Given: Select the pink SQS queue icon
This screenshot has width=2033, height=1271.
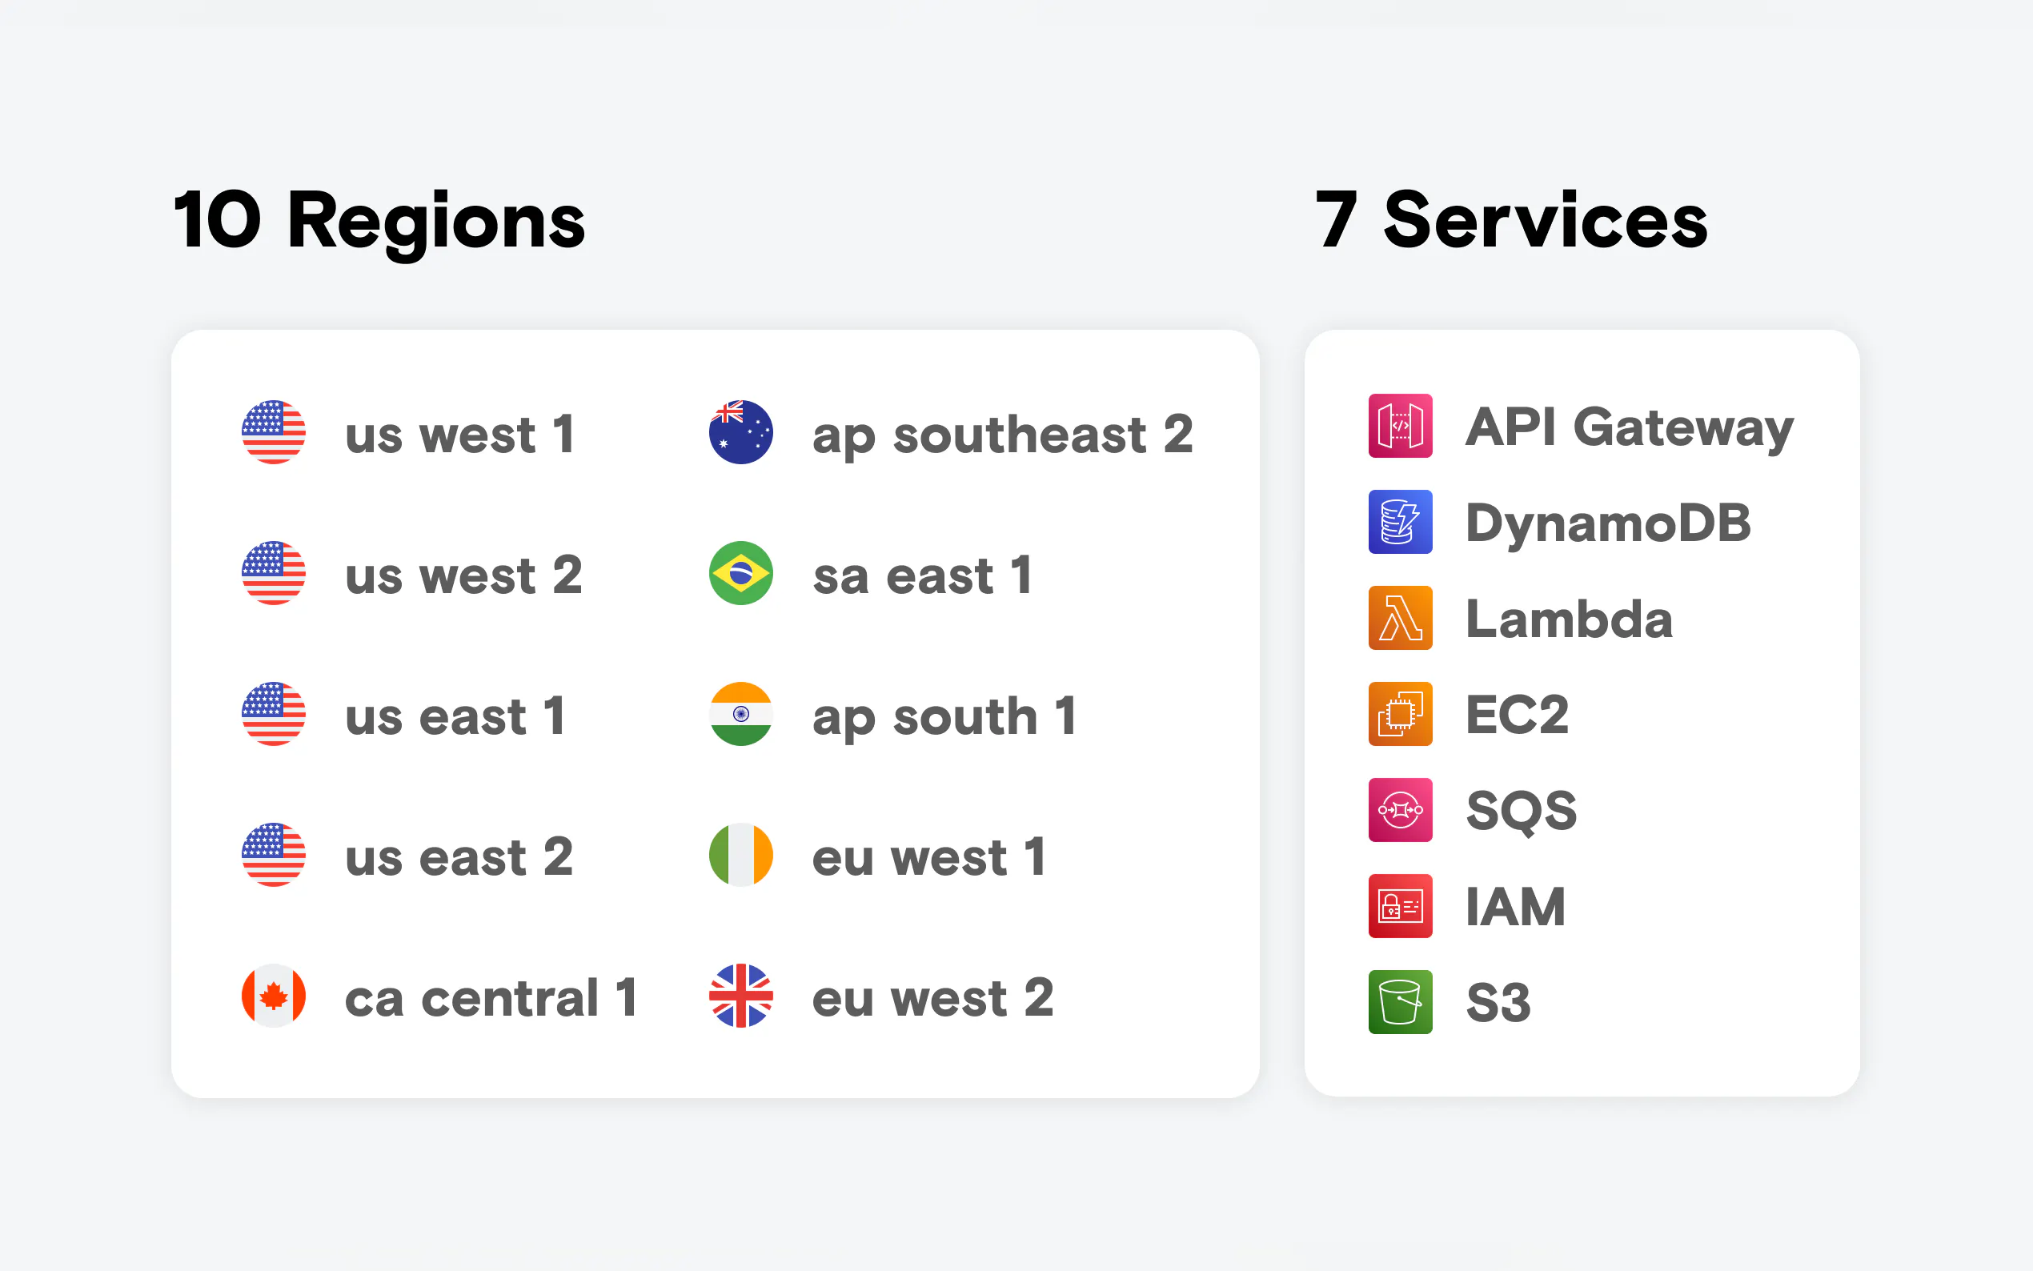Looking at the screenshot, I should (1400, 810).
